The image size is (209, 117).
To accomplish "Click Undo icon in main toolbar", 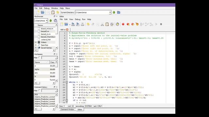I will [57, 12].
